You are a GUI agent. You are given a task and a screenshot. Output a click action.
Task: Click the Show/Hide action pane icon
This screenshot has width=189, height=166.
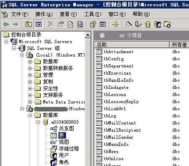(103, 24)
